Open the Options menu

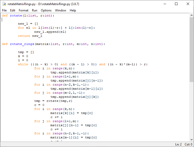pos(46,10)
